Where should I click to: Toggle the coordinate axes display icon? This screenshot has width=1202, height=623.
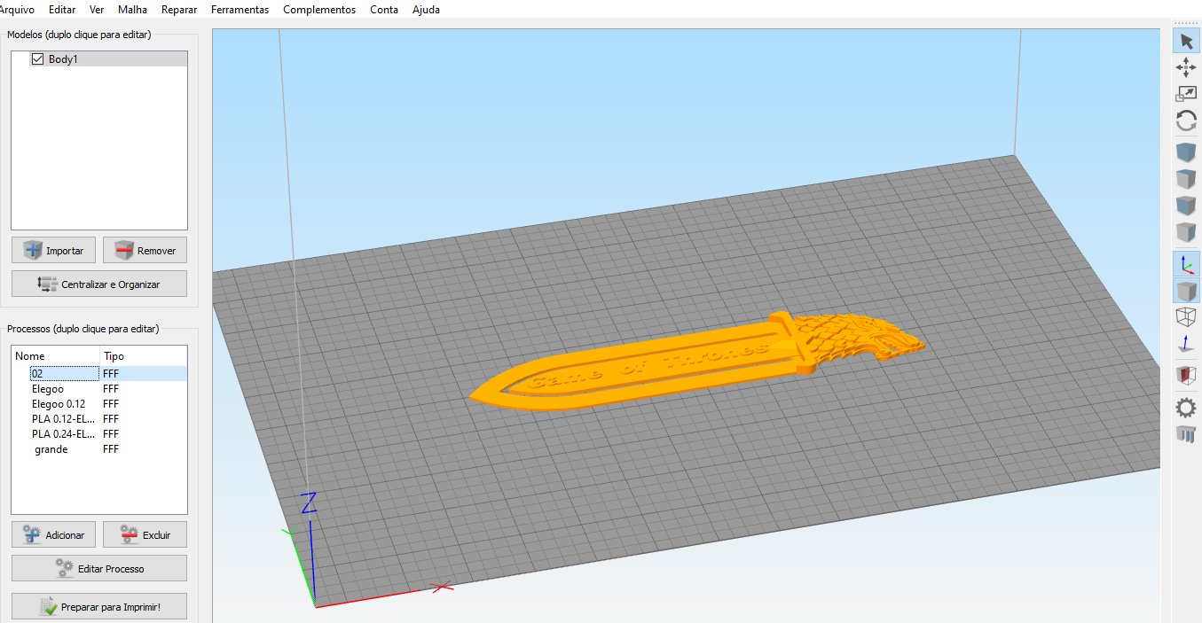pos(1186,264)
